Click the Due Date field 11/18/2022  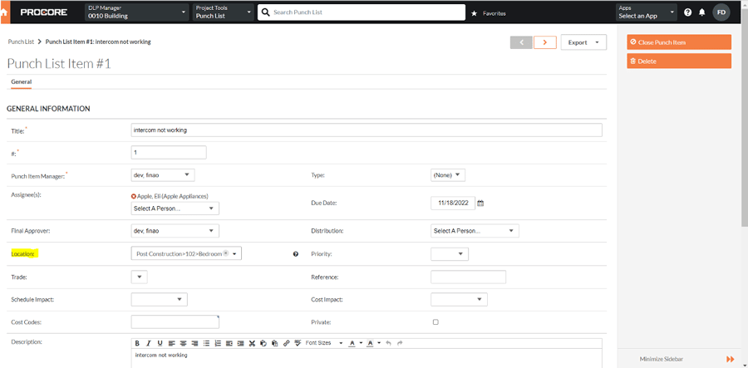[453, 203]
